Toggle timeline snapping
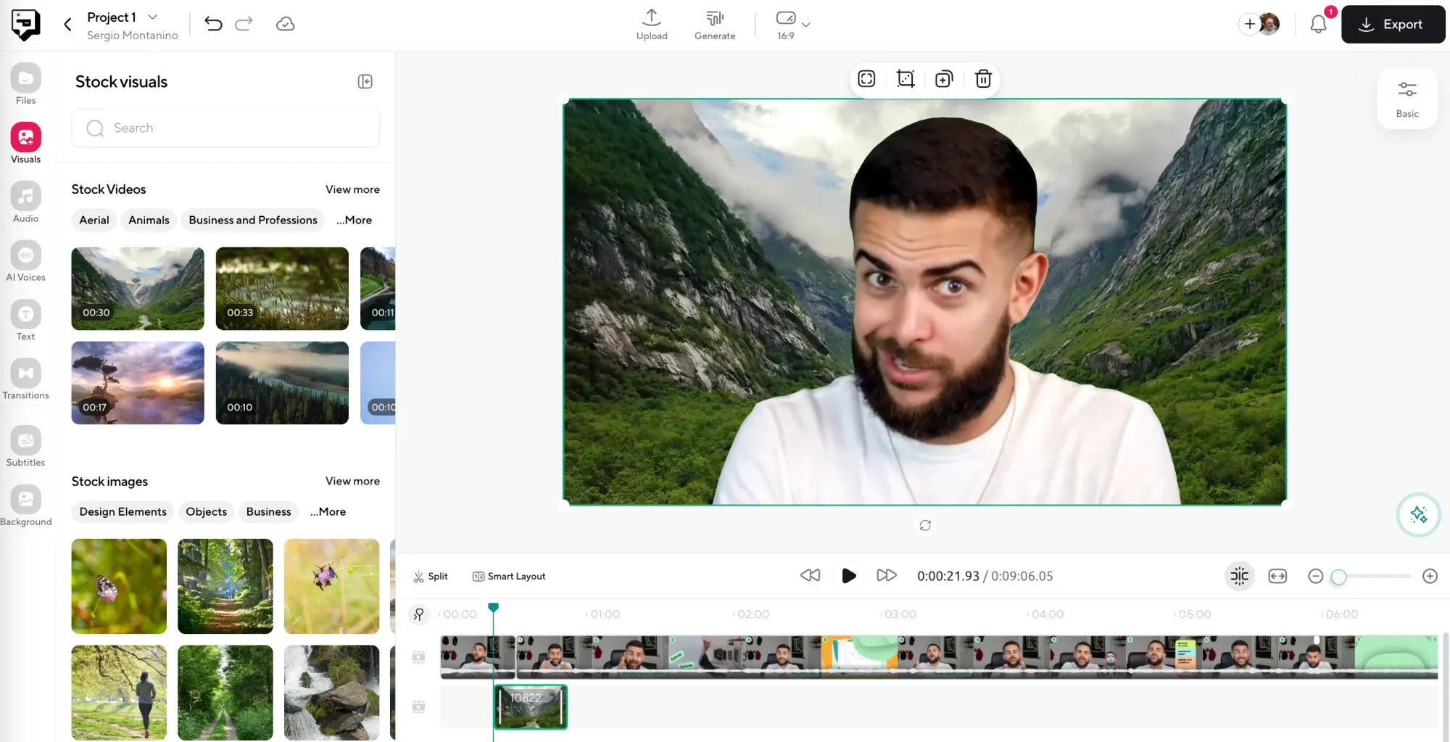The width and height of the screenshot is (1450, 742). click(x=1239, y=575)
